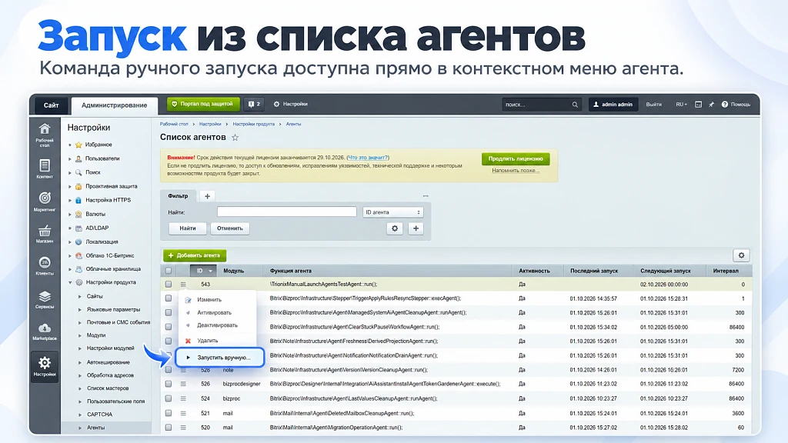Expand the Пользователи tree item
This screenshot has height=443, width=788.
tap(70, 158)
